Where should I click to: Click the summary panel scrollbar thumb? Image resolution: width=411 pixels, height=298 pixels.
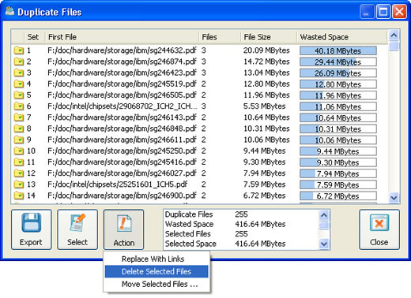pyautogui.click(x=324, y=225)
